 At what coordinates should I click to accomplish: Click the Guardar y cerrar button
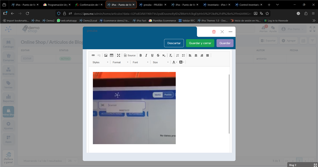click(200, 43)
